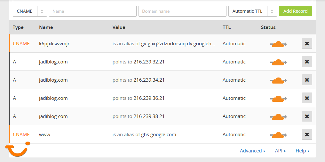The image size is (325, 162).
Task: Toggle the proxy cloud for k6pjxkswvmjr record
Action: 278,44
